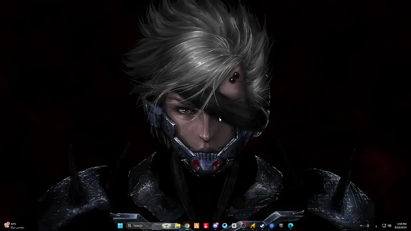Launch CapCut from the taskbar
This screenshot has width=411, height=231.
tap(234, 226)
